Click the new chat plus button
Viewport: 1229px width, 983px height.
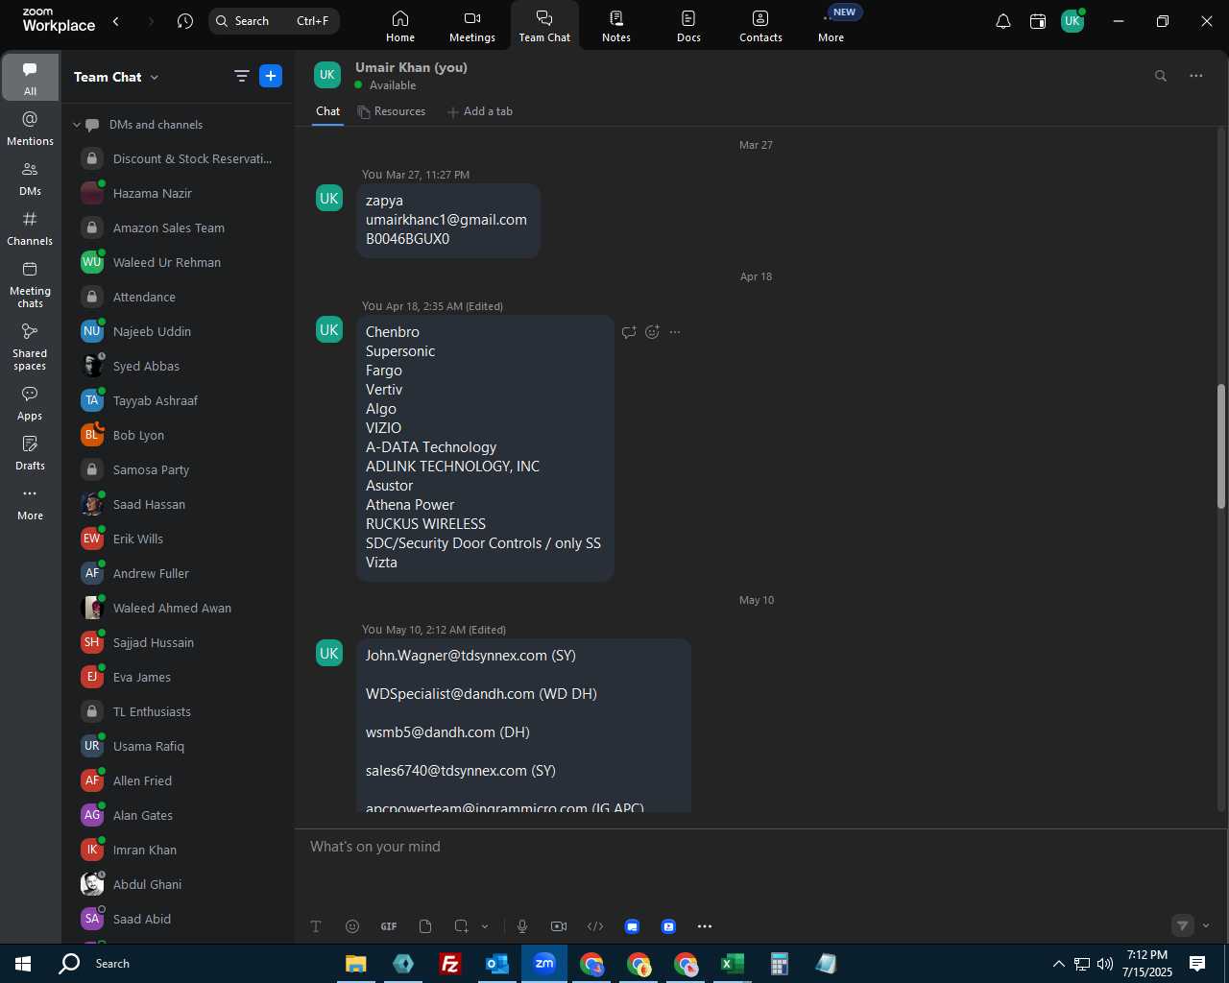click(x=271, y=76)
